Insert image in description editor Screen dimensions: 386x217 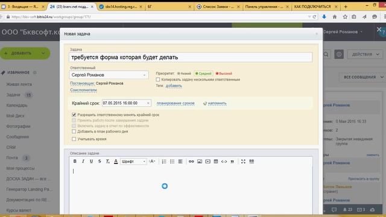coord(200,162)
